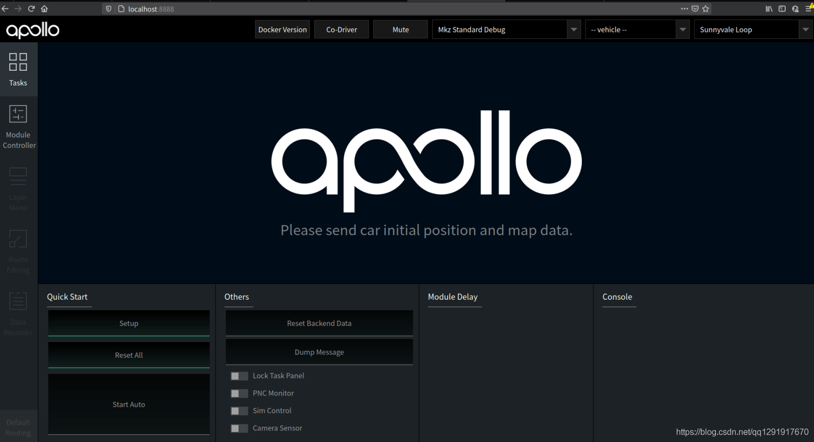Viewport: 814px width, 442px height.
Task: Open the Data Recorder sidebar item
Action: click(x=18, y=314)
